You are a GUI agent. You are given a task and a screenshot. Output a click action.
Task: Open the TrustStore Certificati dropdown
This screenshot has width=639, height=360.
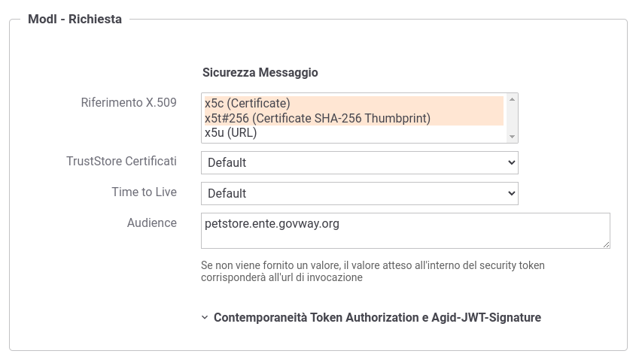point(360,162)
